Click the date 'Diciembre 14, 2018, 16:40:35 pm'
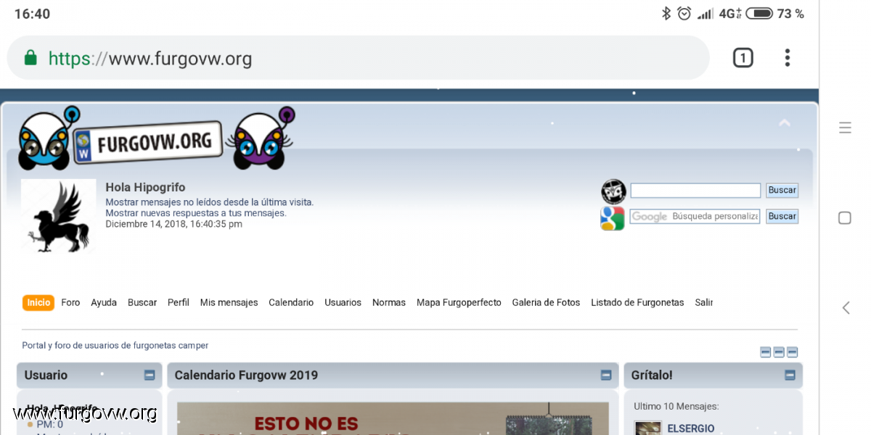 point(174,224)
